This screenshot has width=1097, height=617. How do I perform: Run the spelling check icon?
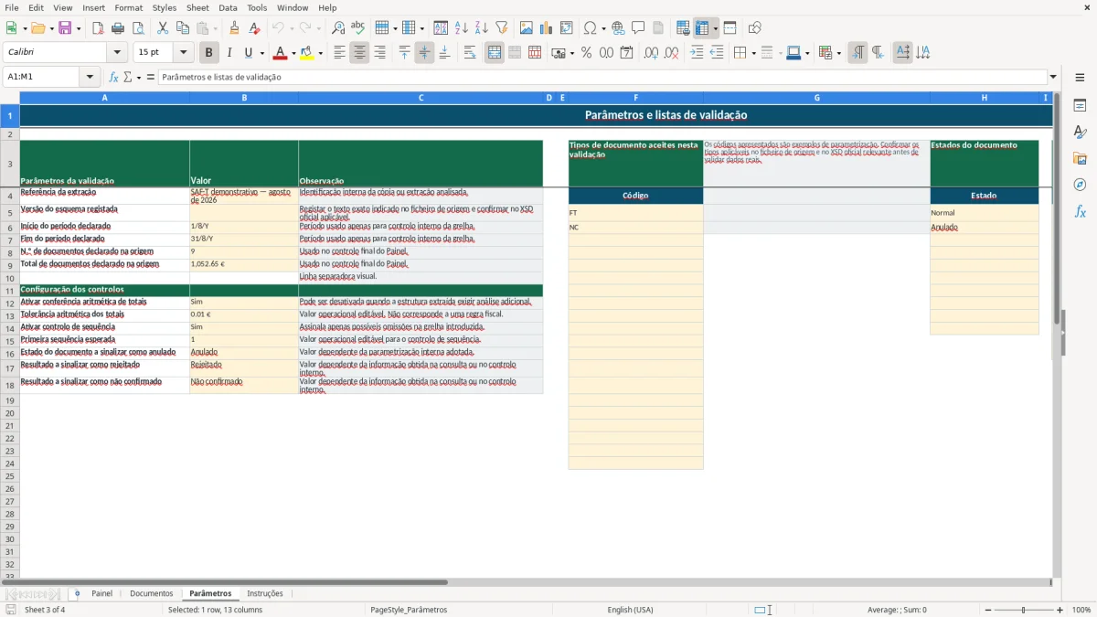[358, 28]
